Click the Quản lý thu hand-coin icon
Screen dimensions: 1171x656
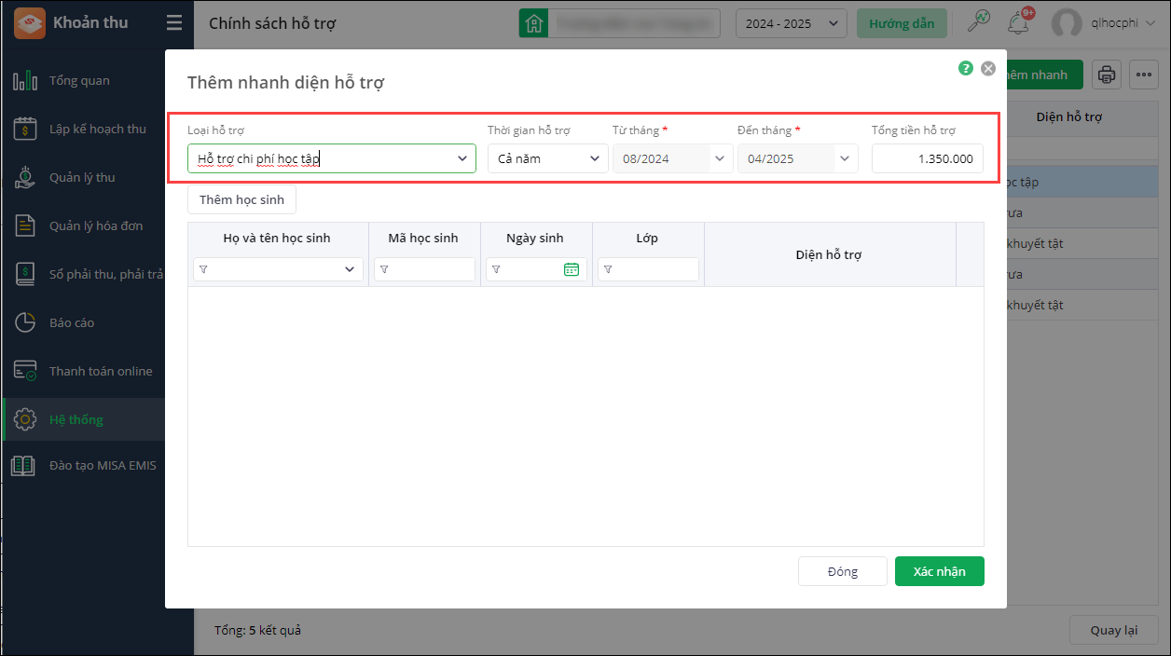(x=25, y=177)
